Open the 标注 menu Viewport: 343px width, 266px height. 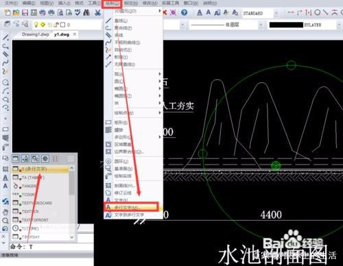[131, 3]
